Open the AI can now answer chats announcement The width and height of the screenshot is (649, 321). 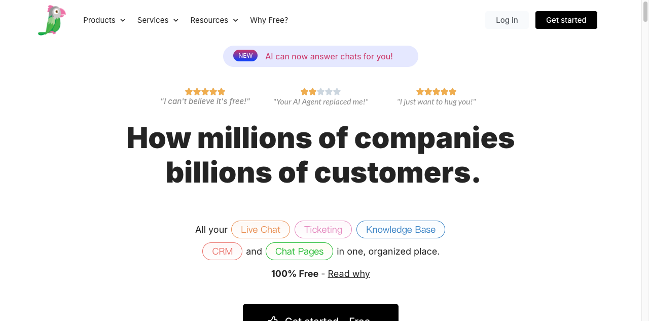[320, 56]
